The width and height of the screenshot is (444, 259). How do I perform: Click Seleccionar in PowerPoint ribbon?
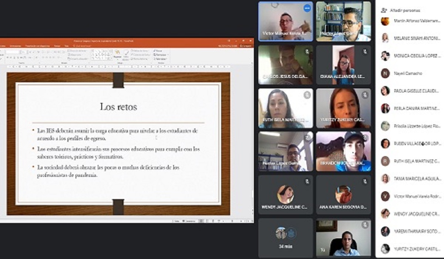click(160, 59)
